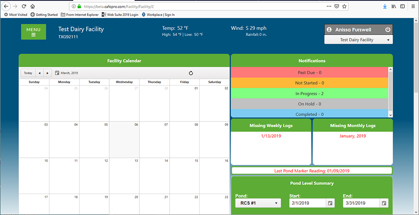Open Getting Started bookmark
The image size is (419, 215).
pyautogui.click(x=44, y=15)
